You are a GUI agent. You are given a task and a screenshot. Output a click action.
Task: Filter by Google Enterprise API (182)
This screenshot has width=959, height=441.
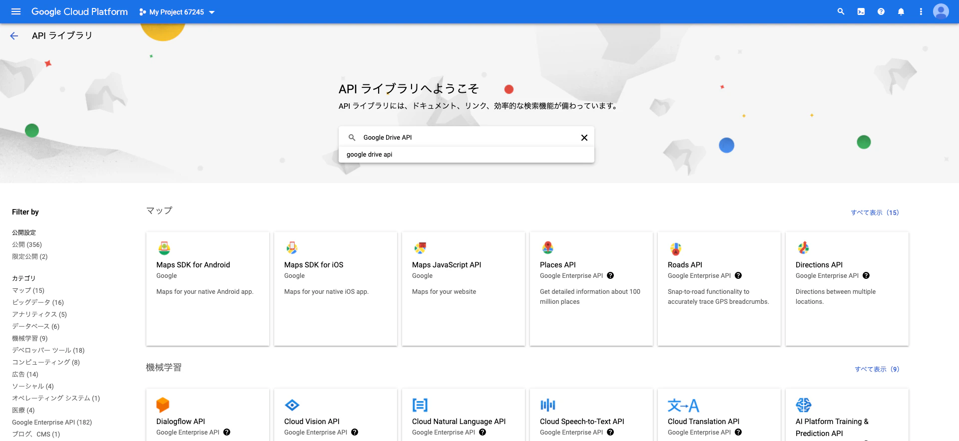(52, 422)
